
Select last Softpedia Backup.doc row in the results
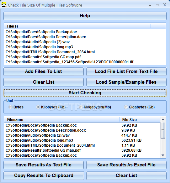(82, 155)
